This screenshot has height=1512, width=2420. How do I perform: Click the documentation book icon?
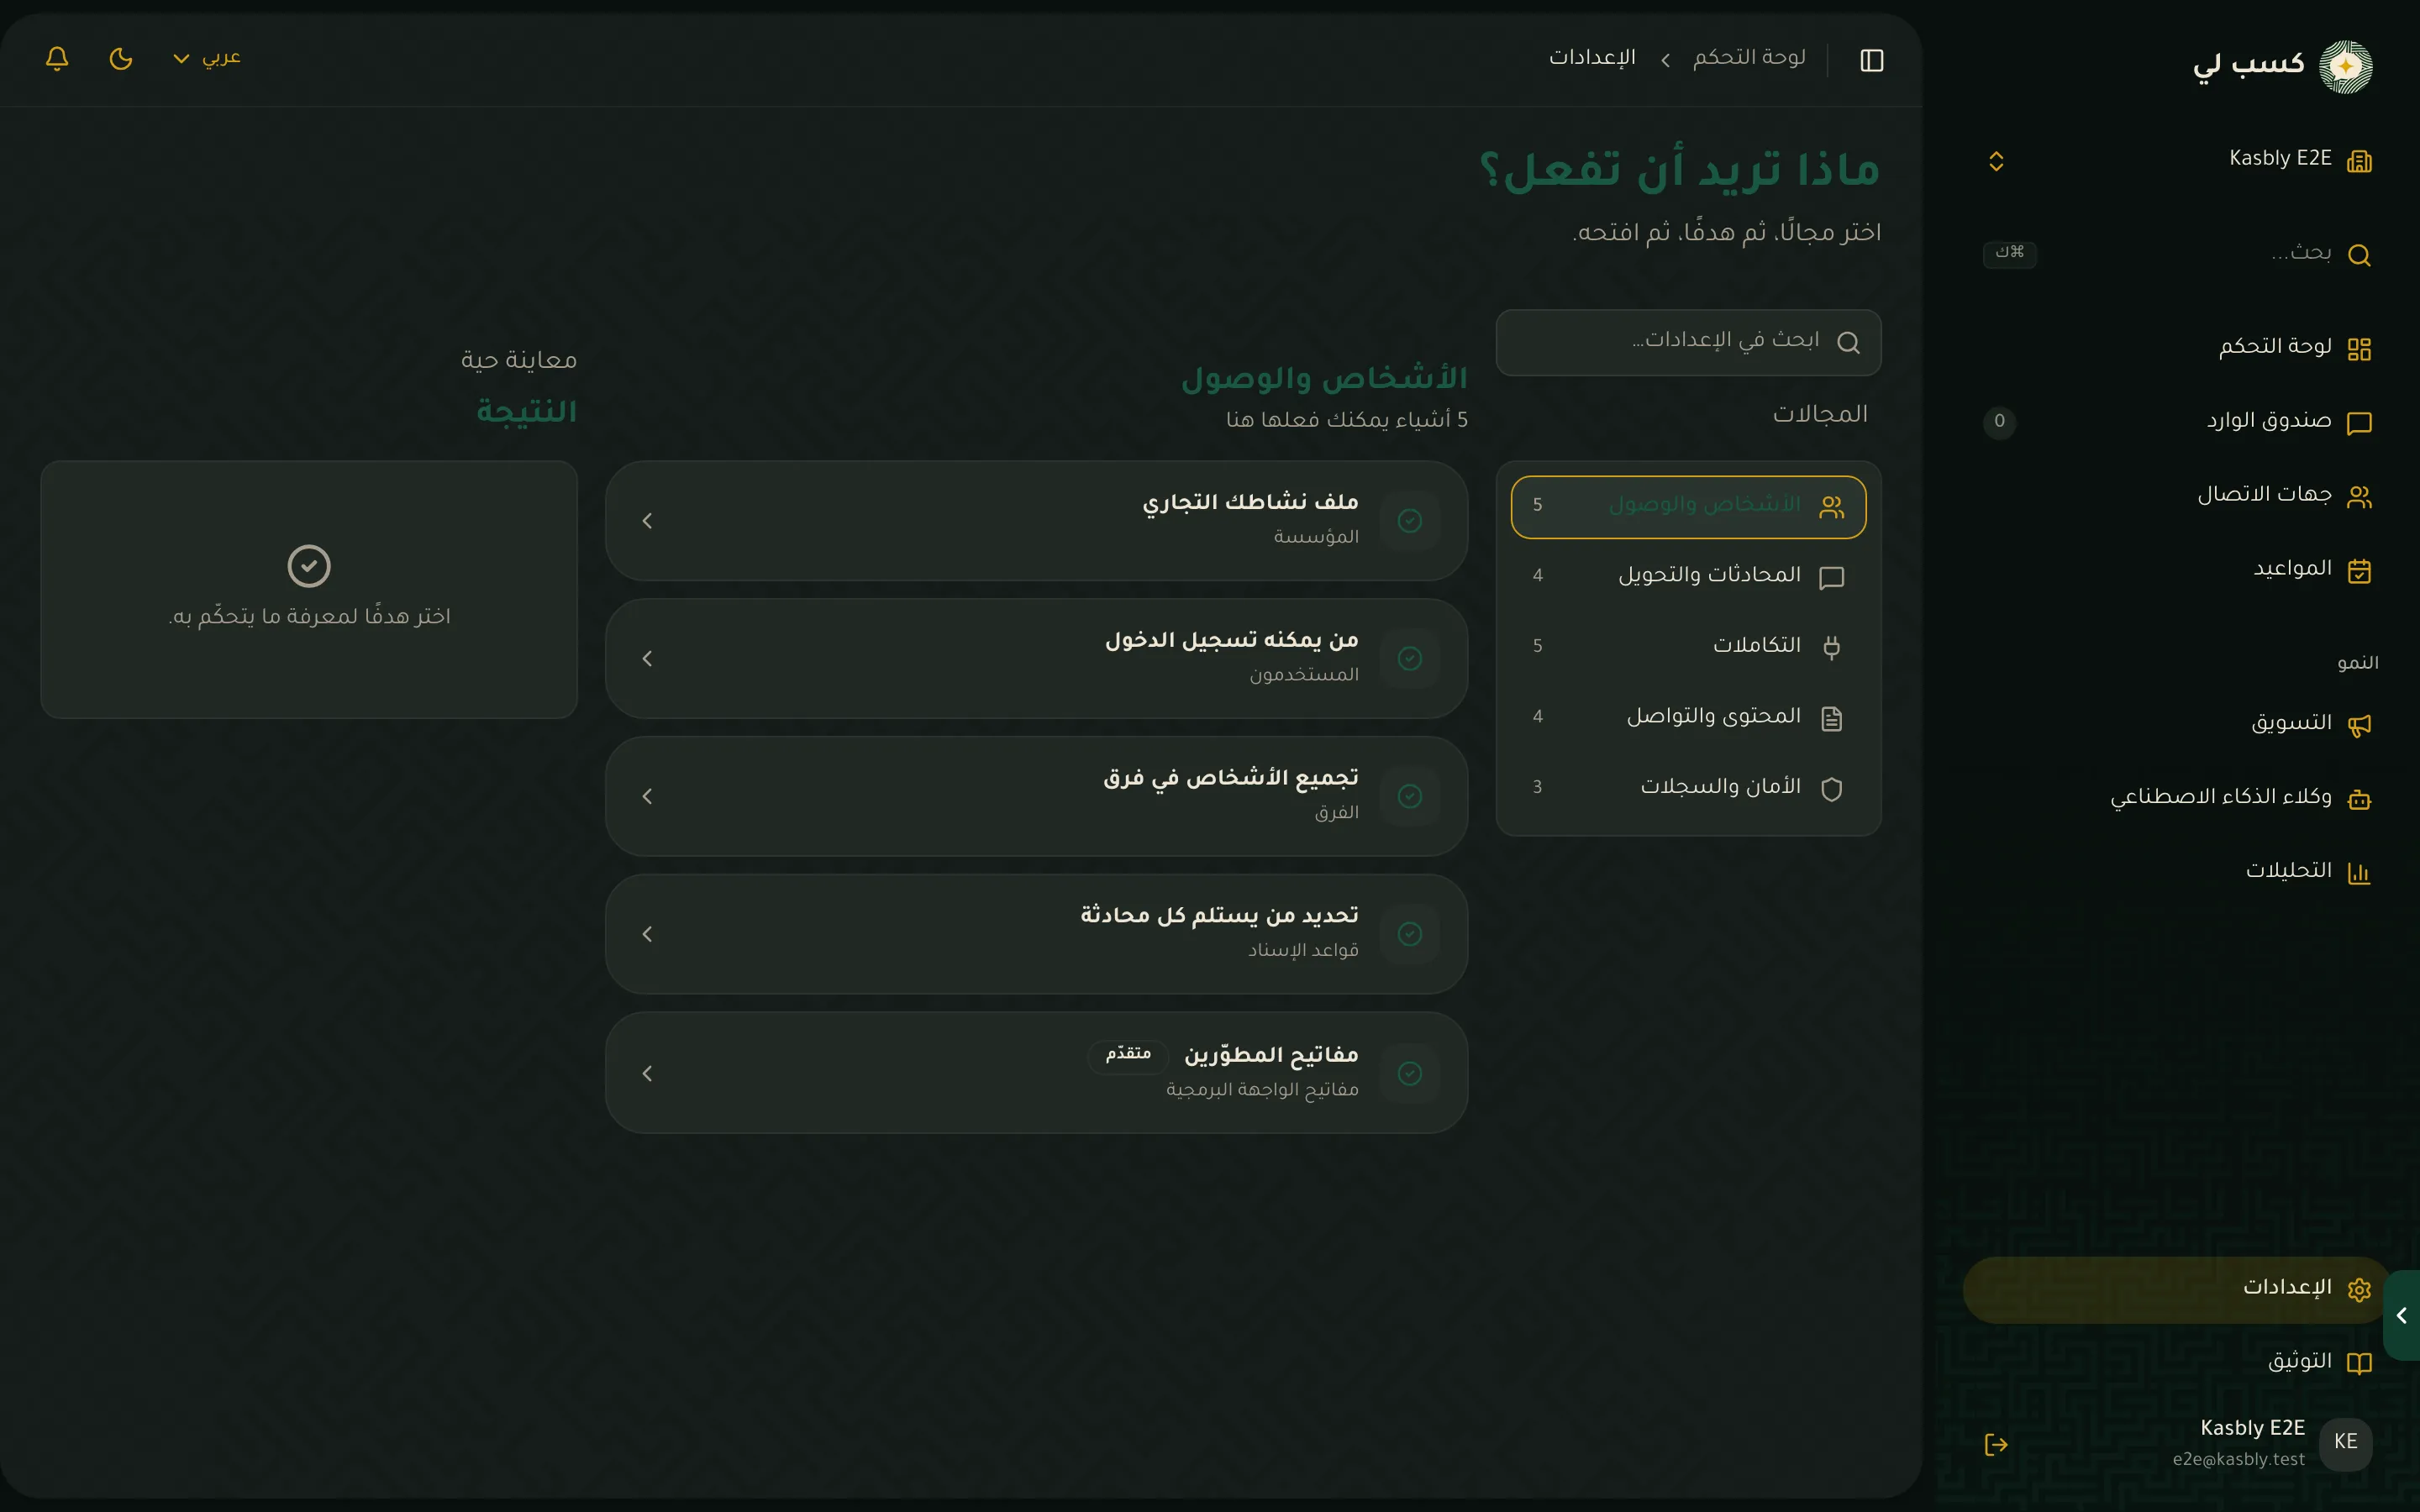pos(2359,1363)
